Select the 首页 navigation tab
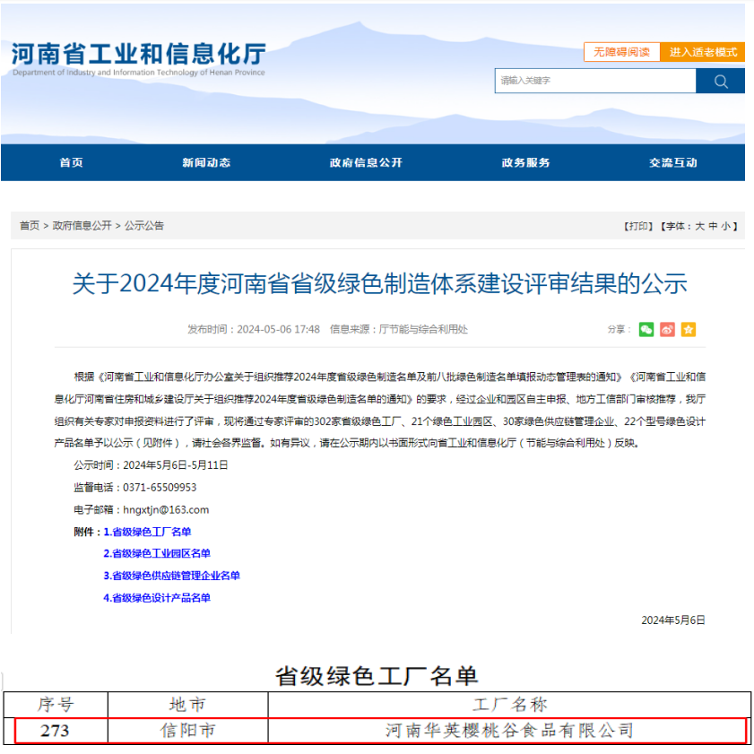The width and height of the screenshot is (754, 754). (71, 162)
